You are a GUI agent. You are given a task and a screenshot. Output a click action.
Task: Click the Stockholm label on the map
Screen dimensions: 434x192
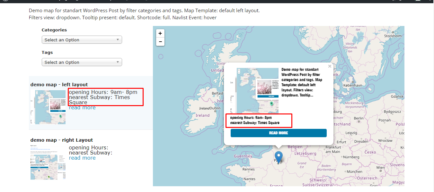pos(393,36)
